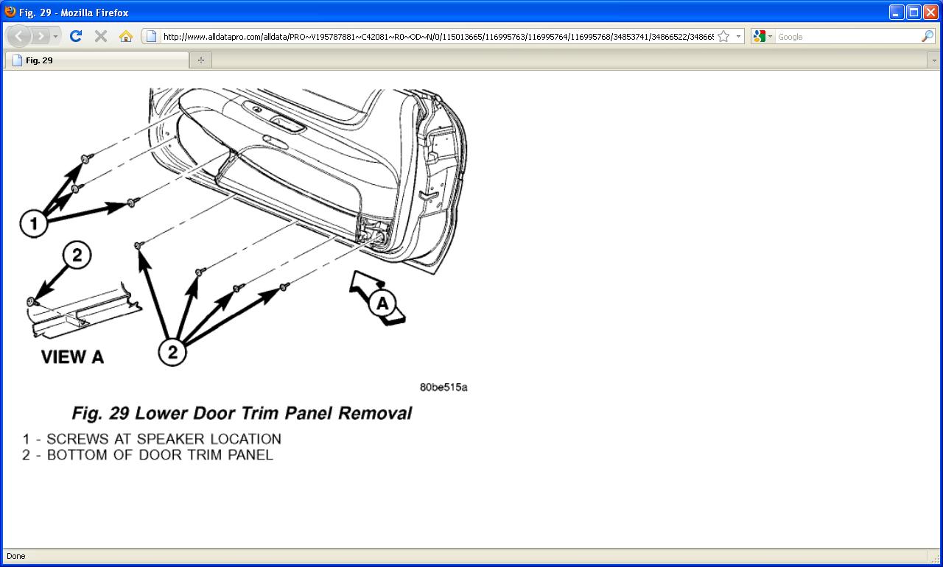Open the address bar history dropdown
This screenshot has height=567, width=943.
[x=738, y=36]
